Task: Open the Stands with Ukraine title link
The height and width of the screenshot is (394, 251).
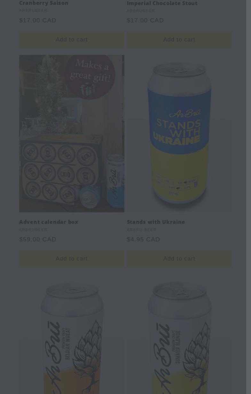Action: [156, 222]
